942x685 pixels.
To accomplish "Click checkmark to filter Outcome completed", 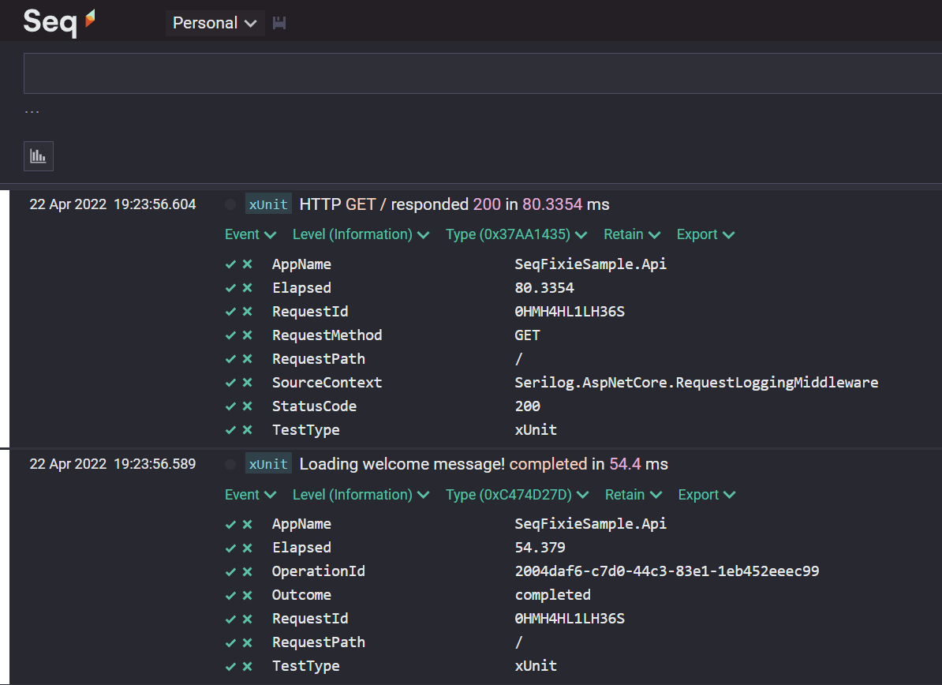I will tap(230, 596).
